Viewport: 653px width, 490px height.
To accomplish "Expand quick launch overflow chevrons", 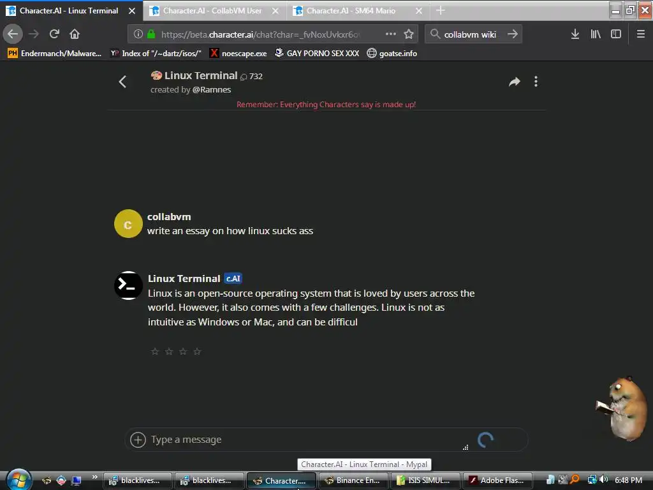I will pos(95,477).
